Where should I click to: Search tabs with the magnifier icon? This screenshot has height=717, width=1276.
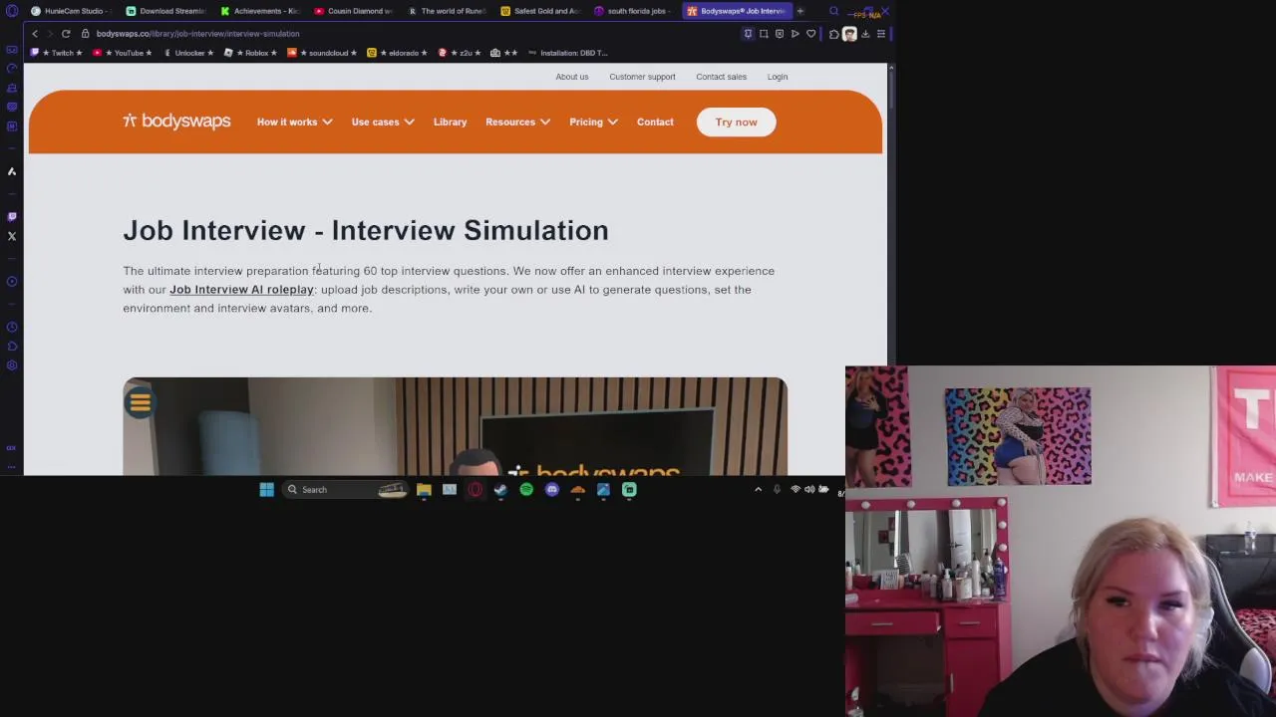point(834,11)
